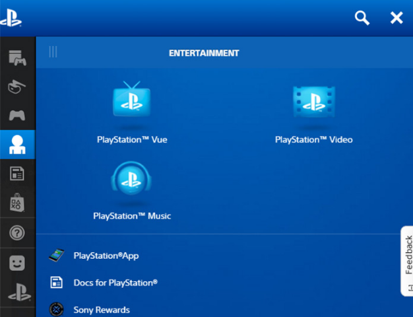Open the news page icon in sidebar
413x317 pixels.
(x=17, y=174)
